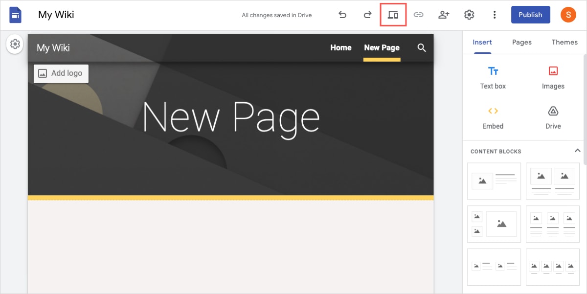Select the image-with-text content block layout
Viewport: 587px width, 294px height.
click(494, 181)
